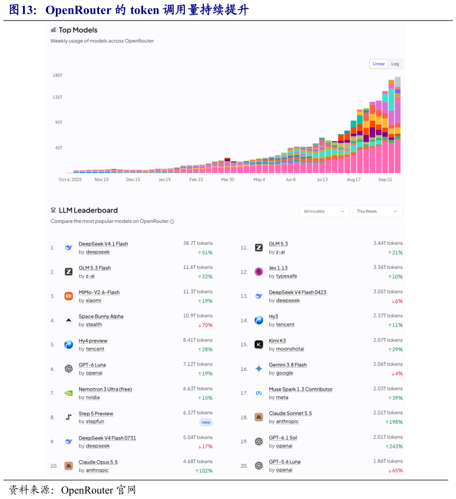456x499 pixels.
Task: Click the Step 5 Preview stepfun icon
Action: point(68,417)
